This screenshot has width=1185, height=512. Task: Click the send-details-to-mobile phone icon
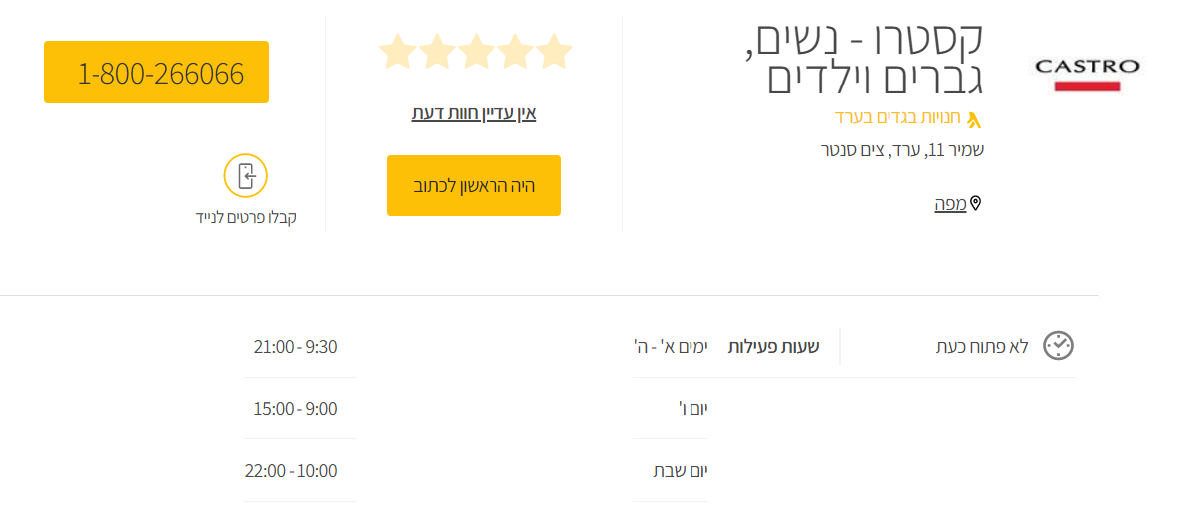(246, 177)
